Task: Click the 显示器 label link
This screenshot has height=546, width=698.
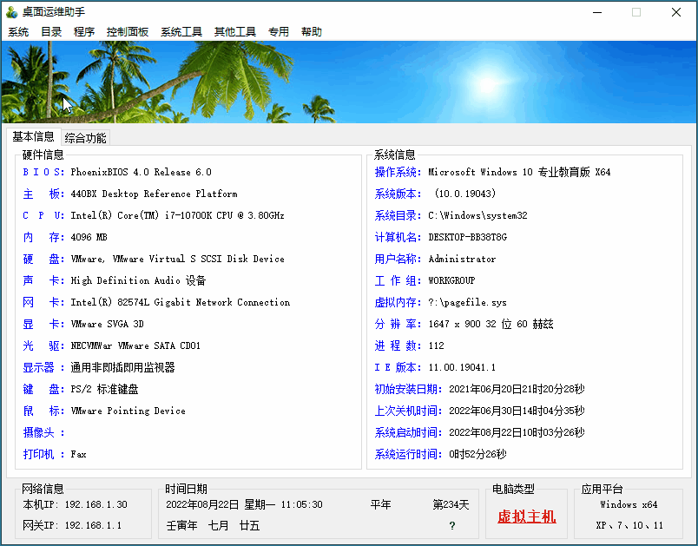Action: tap(38, 367)
